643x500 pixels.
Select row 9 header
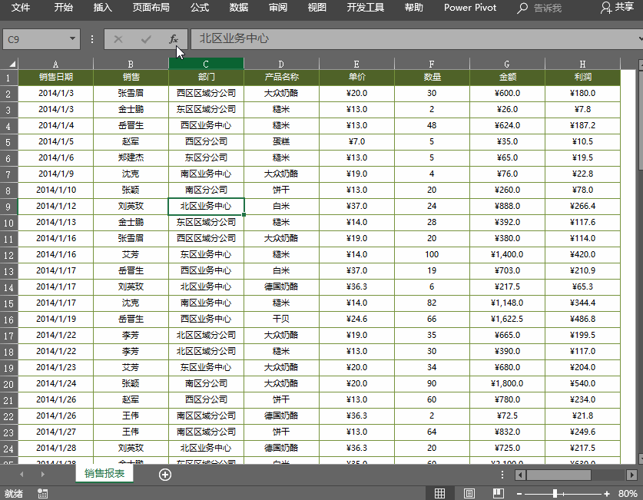click(8, 207)
